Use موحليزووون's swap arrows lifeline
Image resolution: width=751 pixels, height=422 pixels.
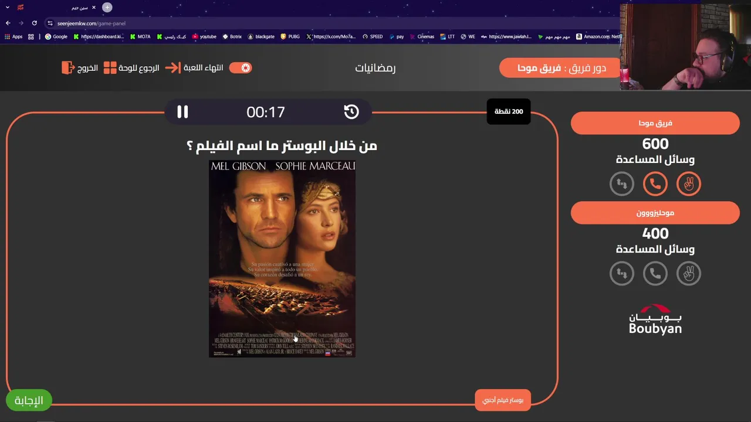coord(621,273)
